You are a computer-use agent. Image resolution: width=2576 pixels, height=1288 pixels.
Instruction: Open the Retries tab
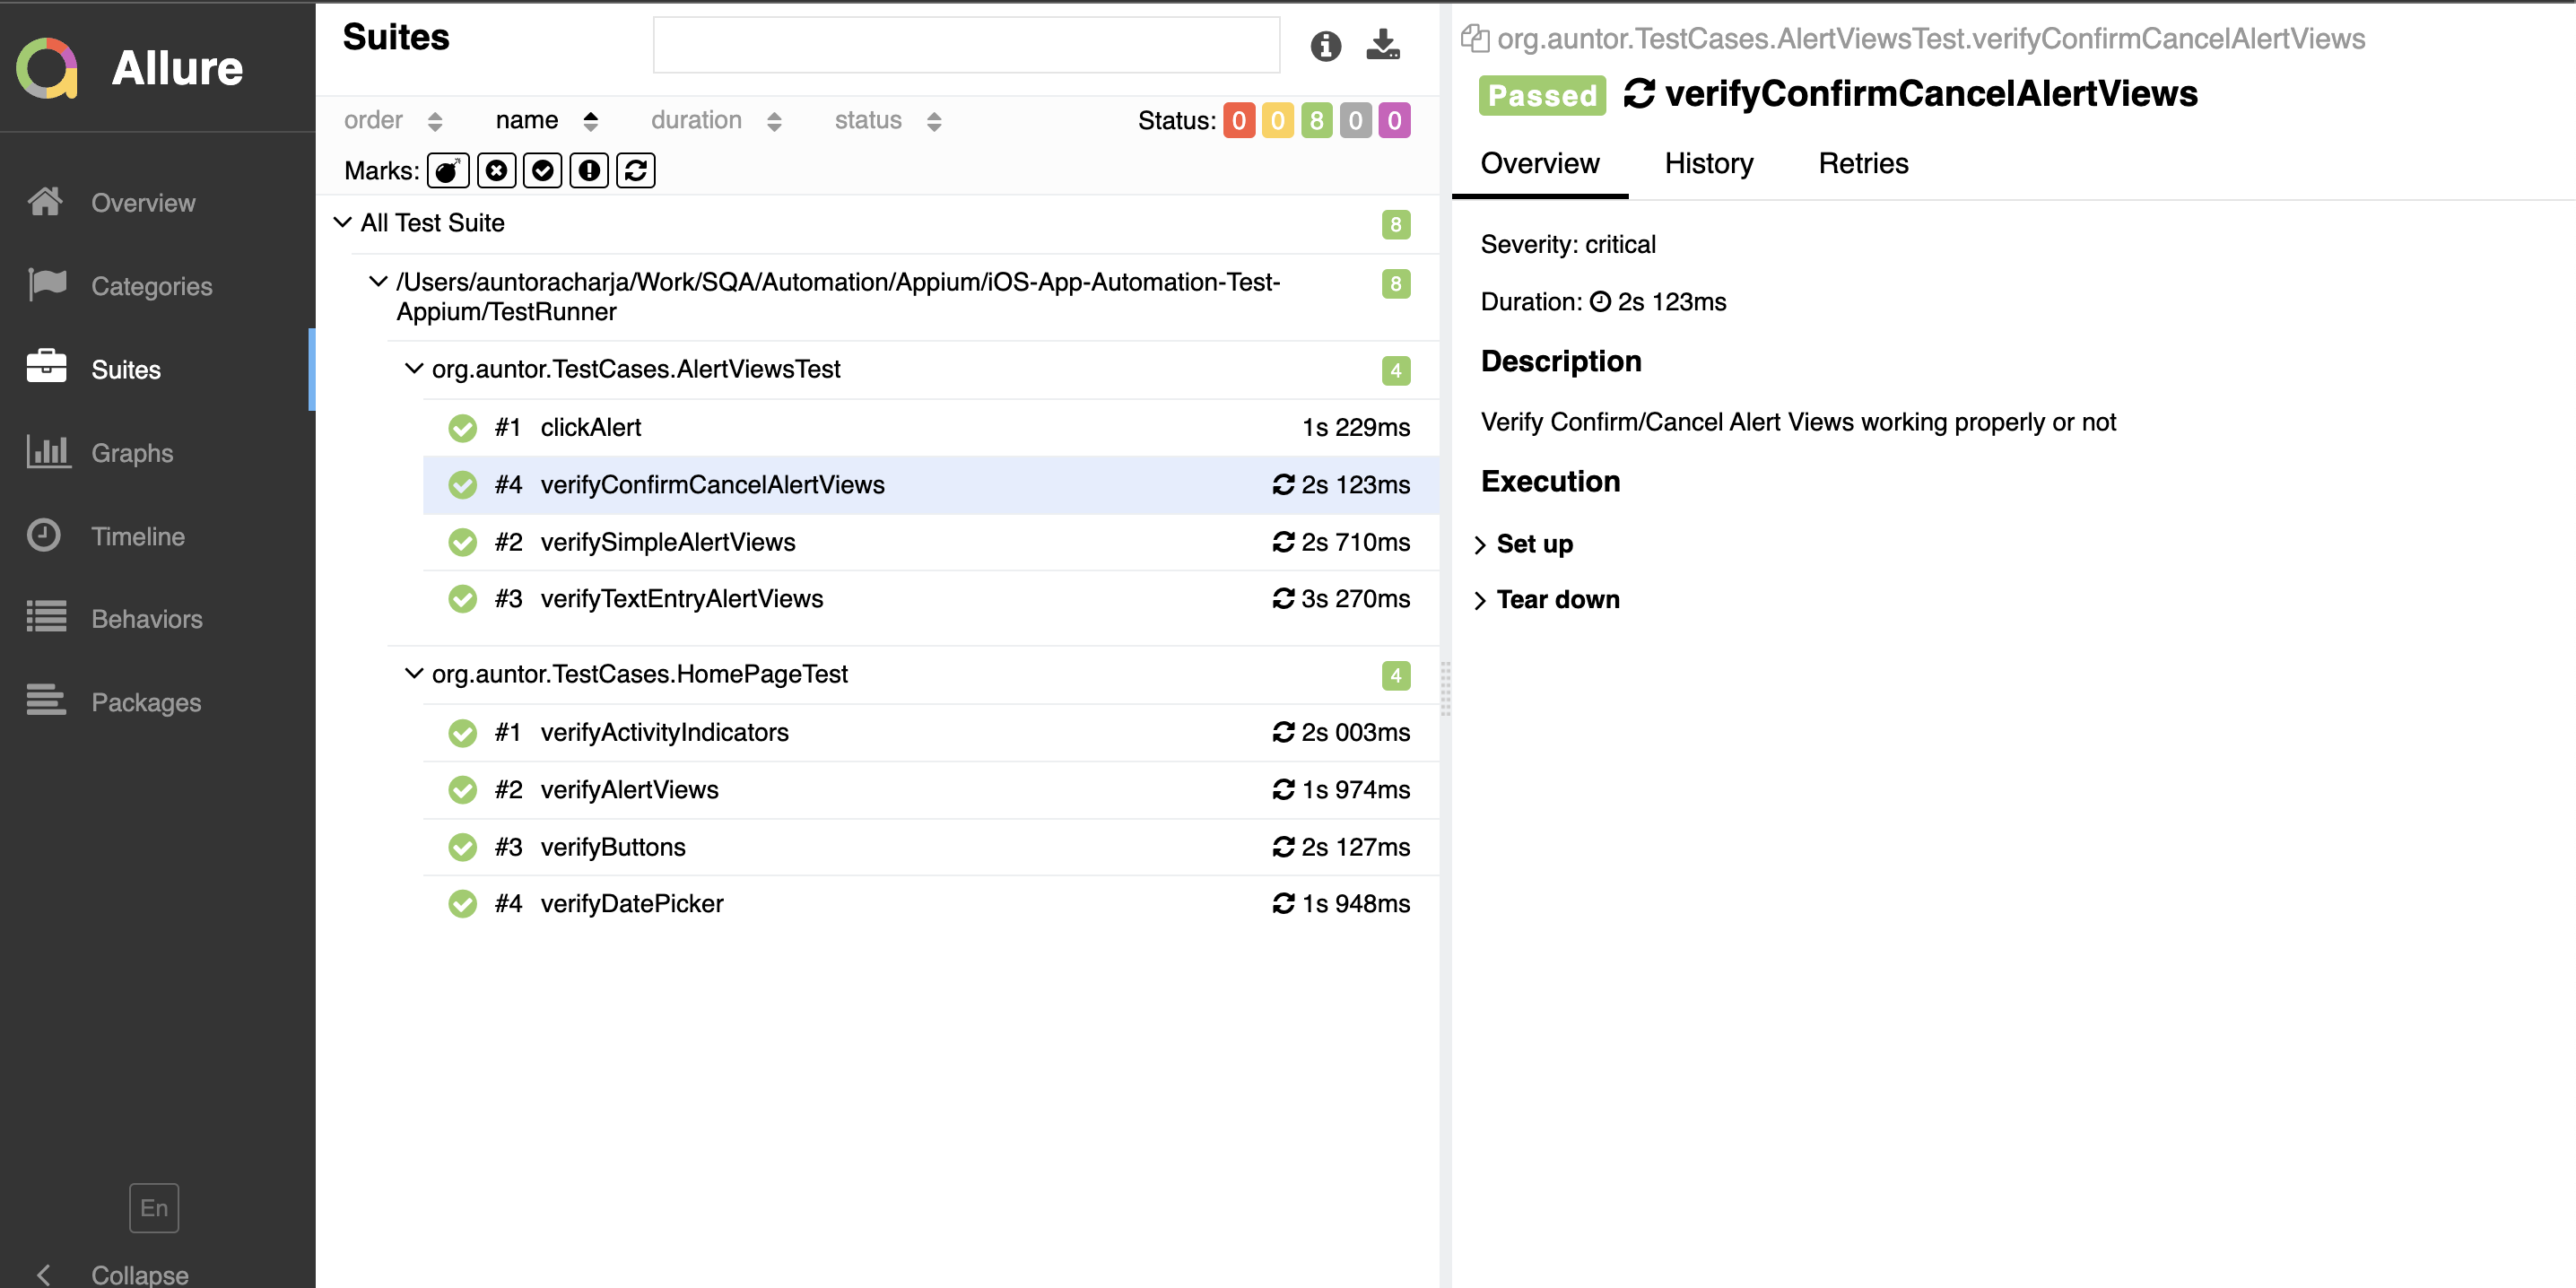1863,163
